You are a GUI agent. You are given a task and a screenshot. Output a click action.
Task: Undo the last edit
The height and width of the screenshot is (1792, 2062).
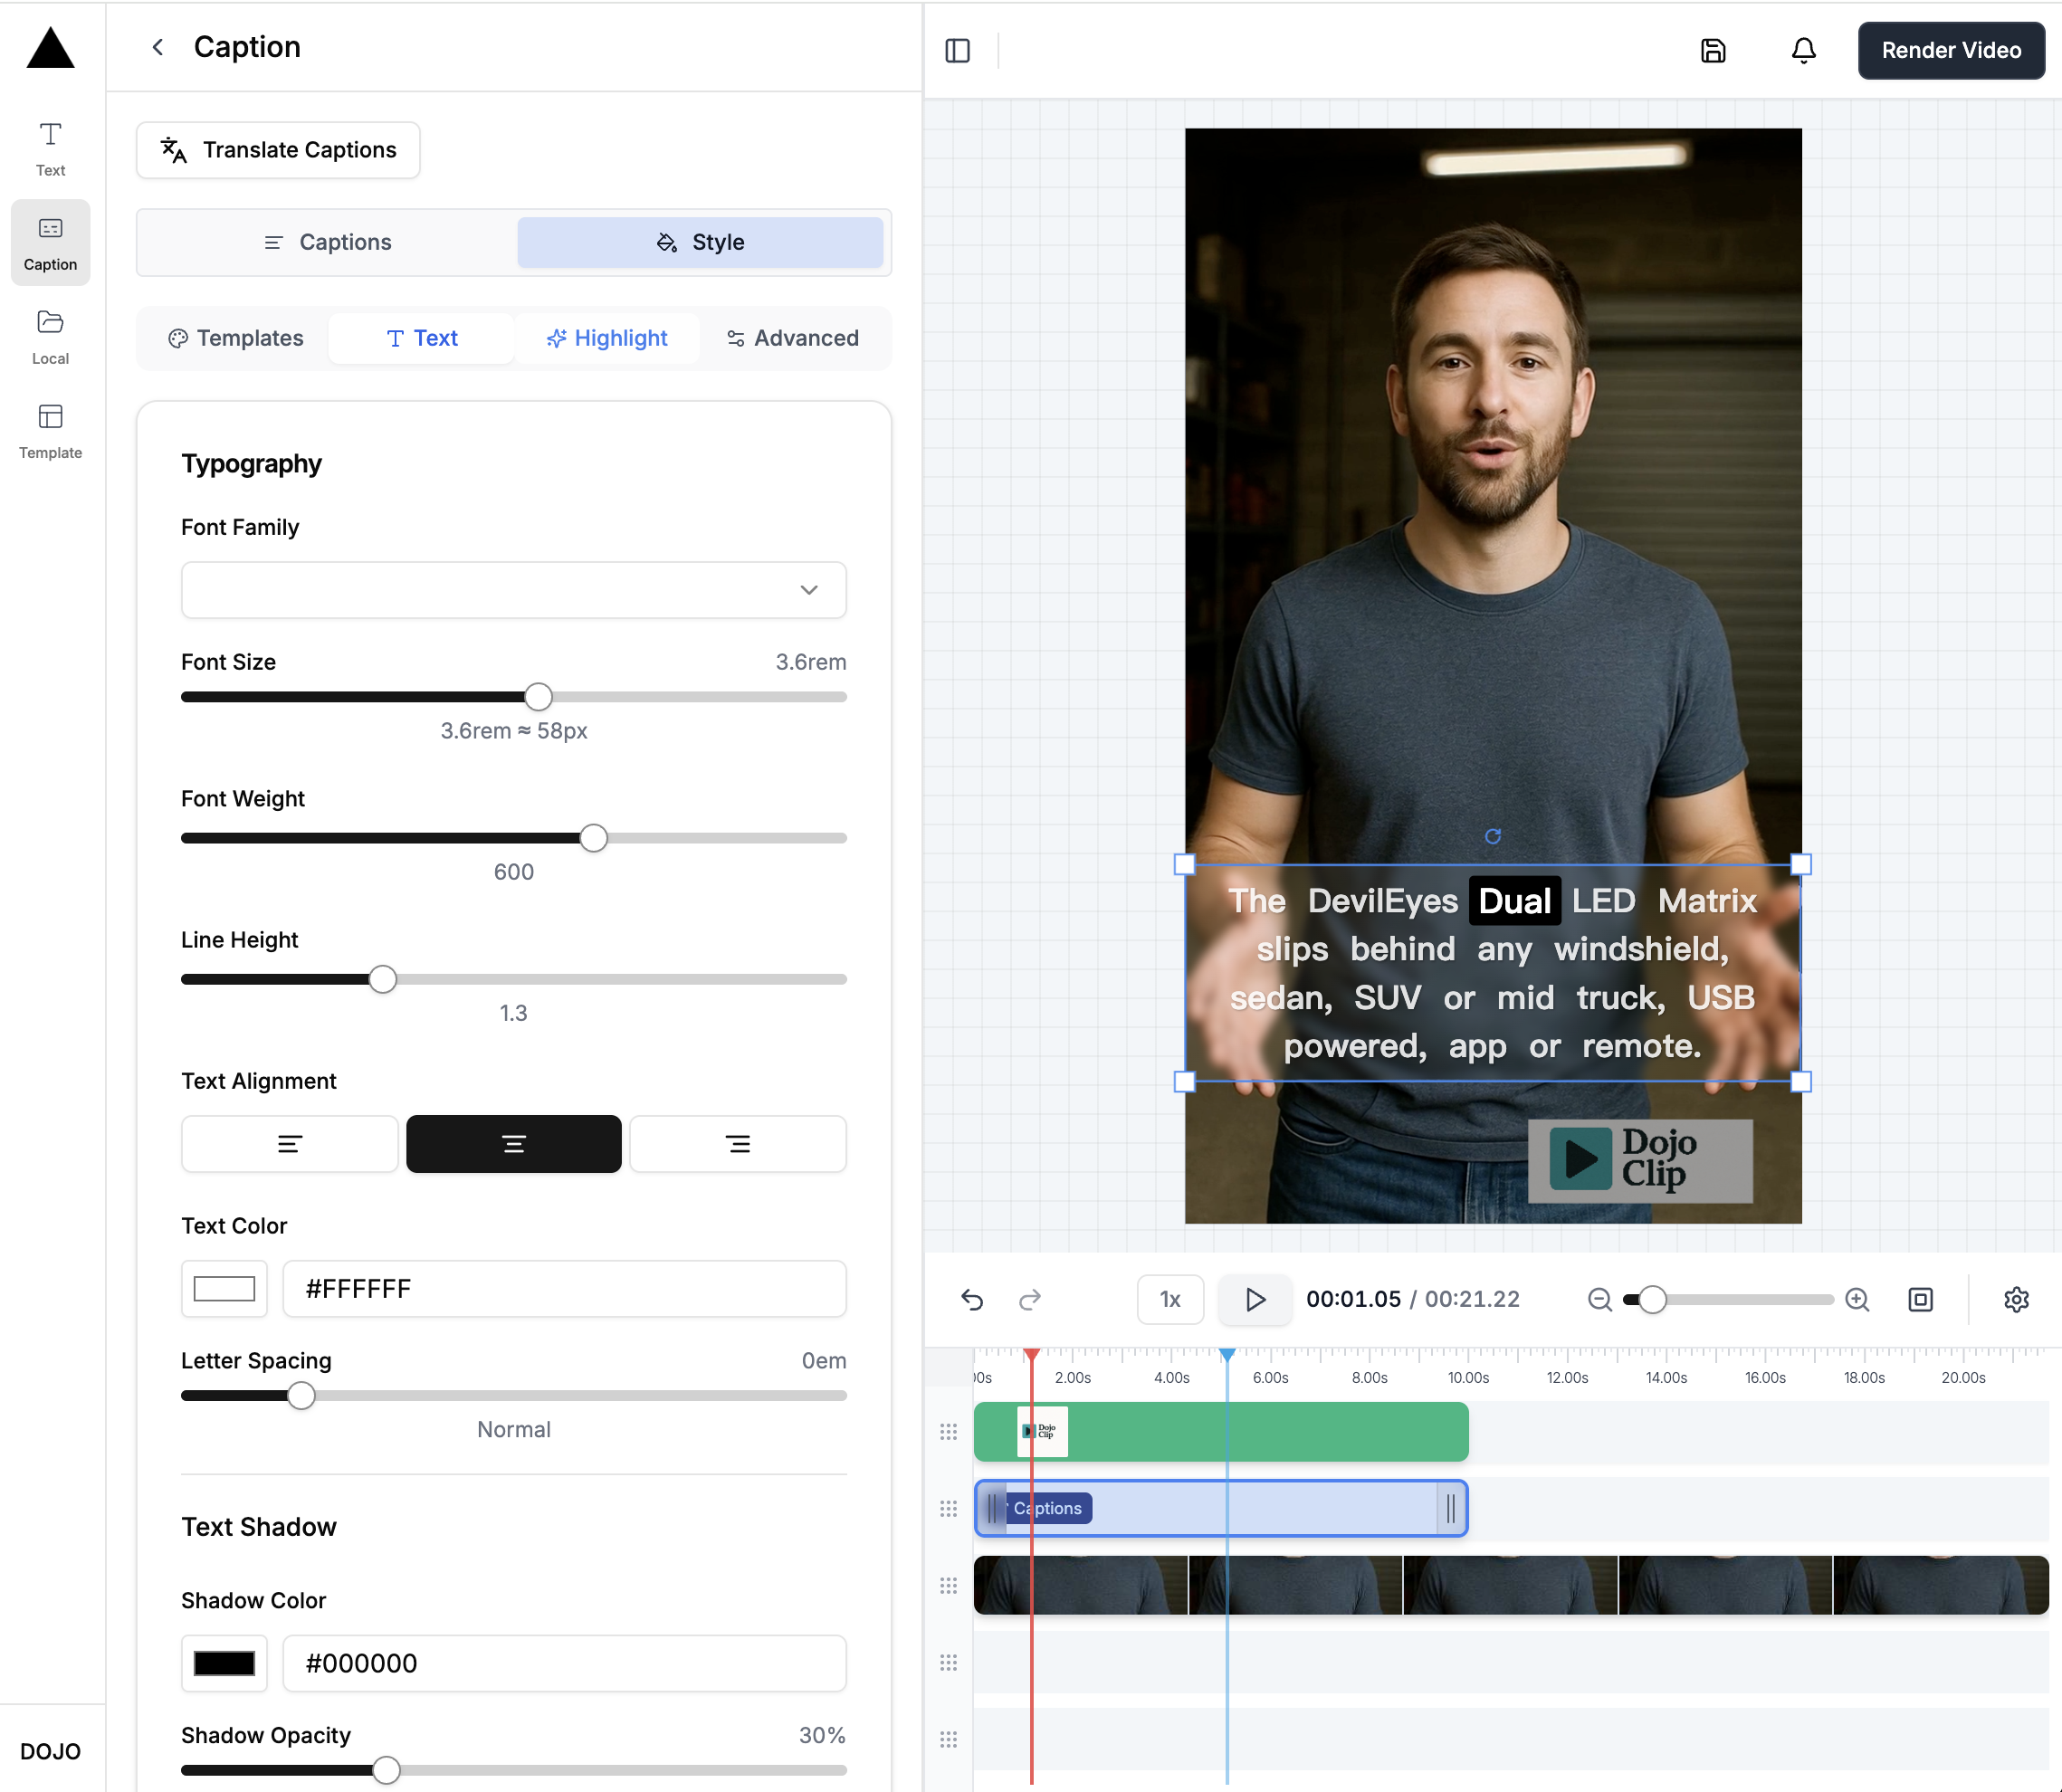click(x=973, y=1299)
